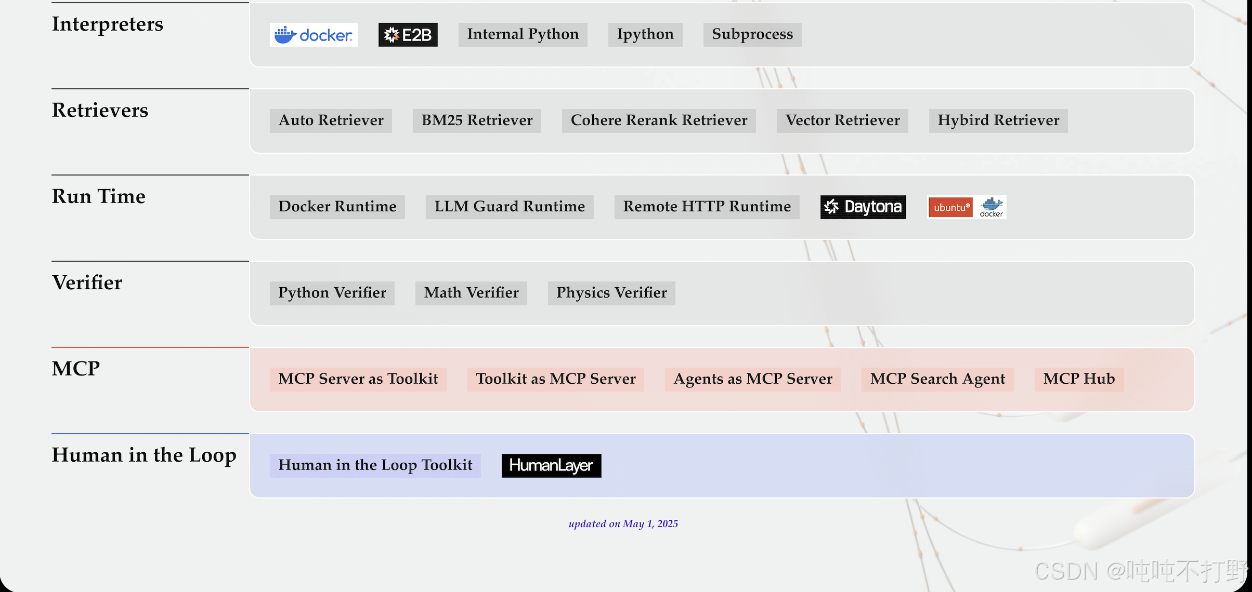
Task: Select the Internal Python tag
Action: tap(523, 34)
